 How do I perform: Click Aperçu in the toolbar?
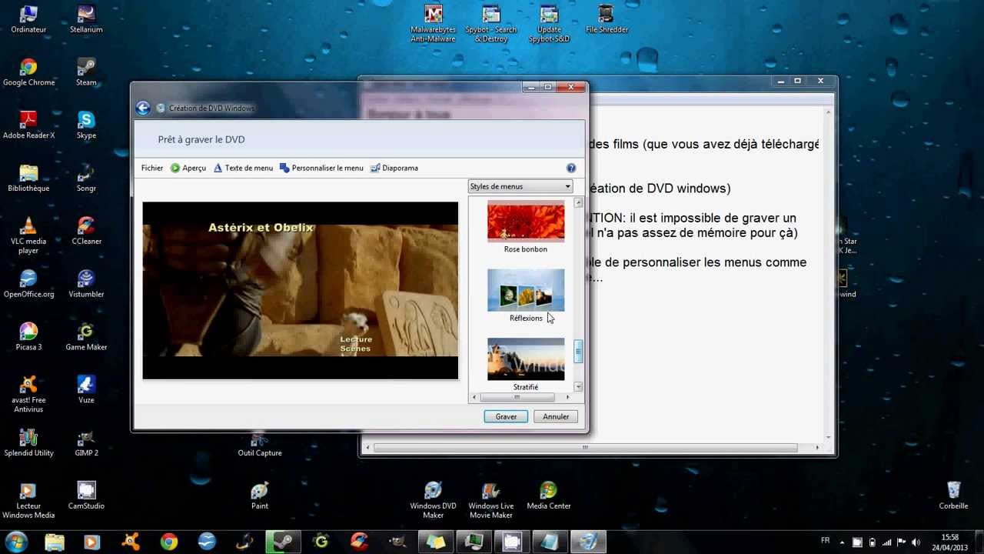coord(188,168)
